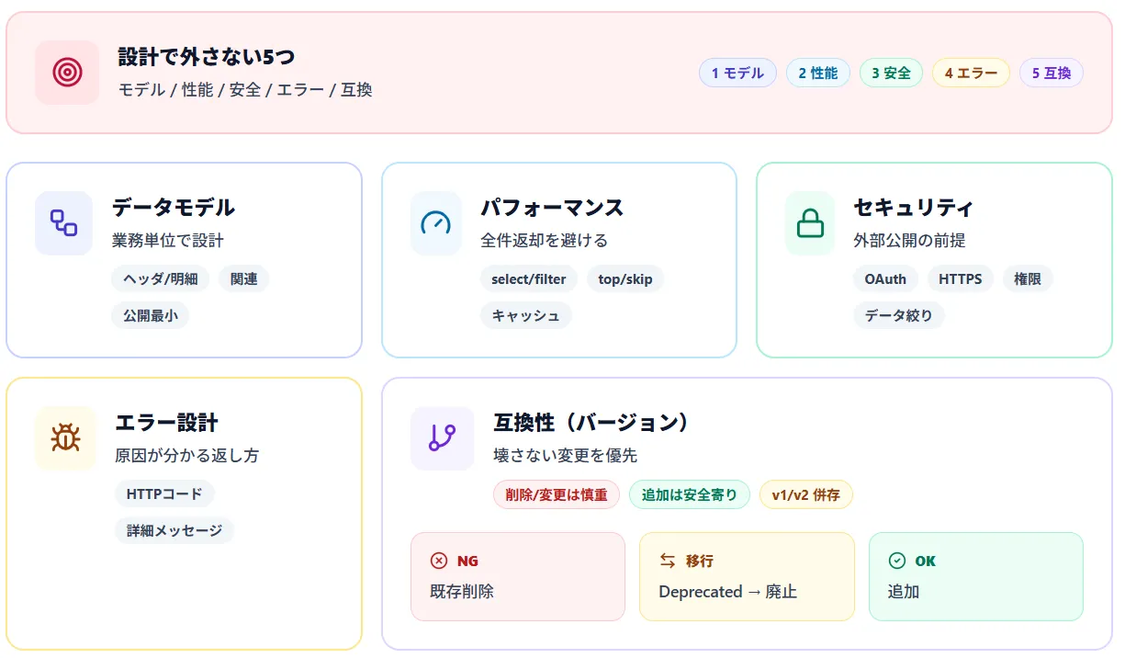Open the 詳細メッセージ link

(174, 530)
